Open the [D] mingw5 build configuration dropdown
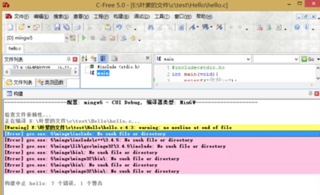This screenshot has height=195, width=320. coord(66,38)
